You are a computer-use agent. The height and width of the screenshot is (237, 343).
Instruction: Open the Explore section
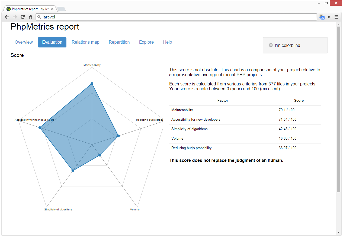click(146, 42)
